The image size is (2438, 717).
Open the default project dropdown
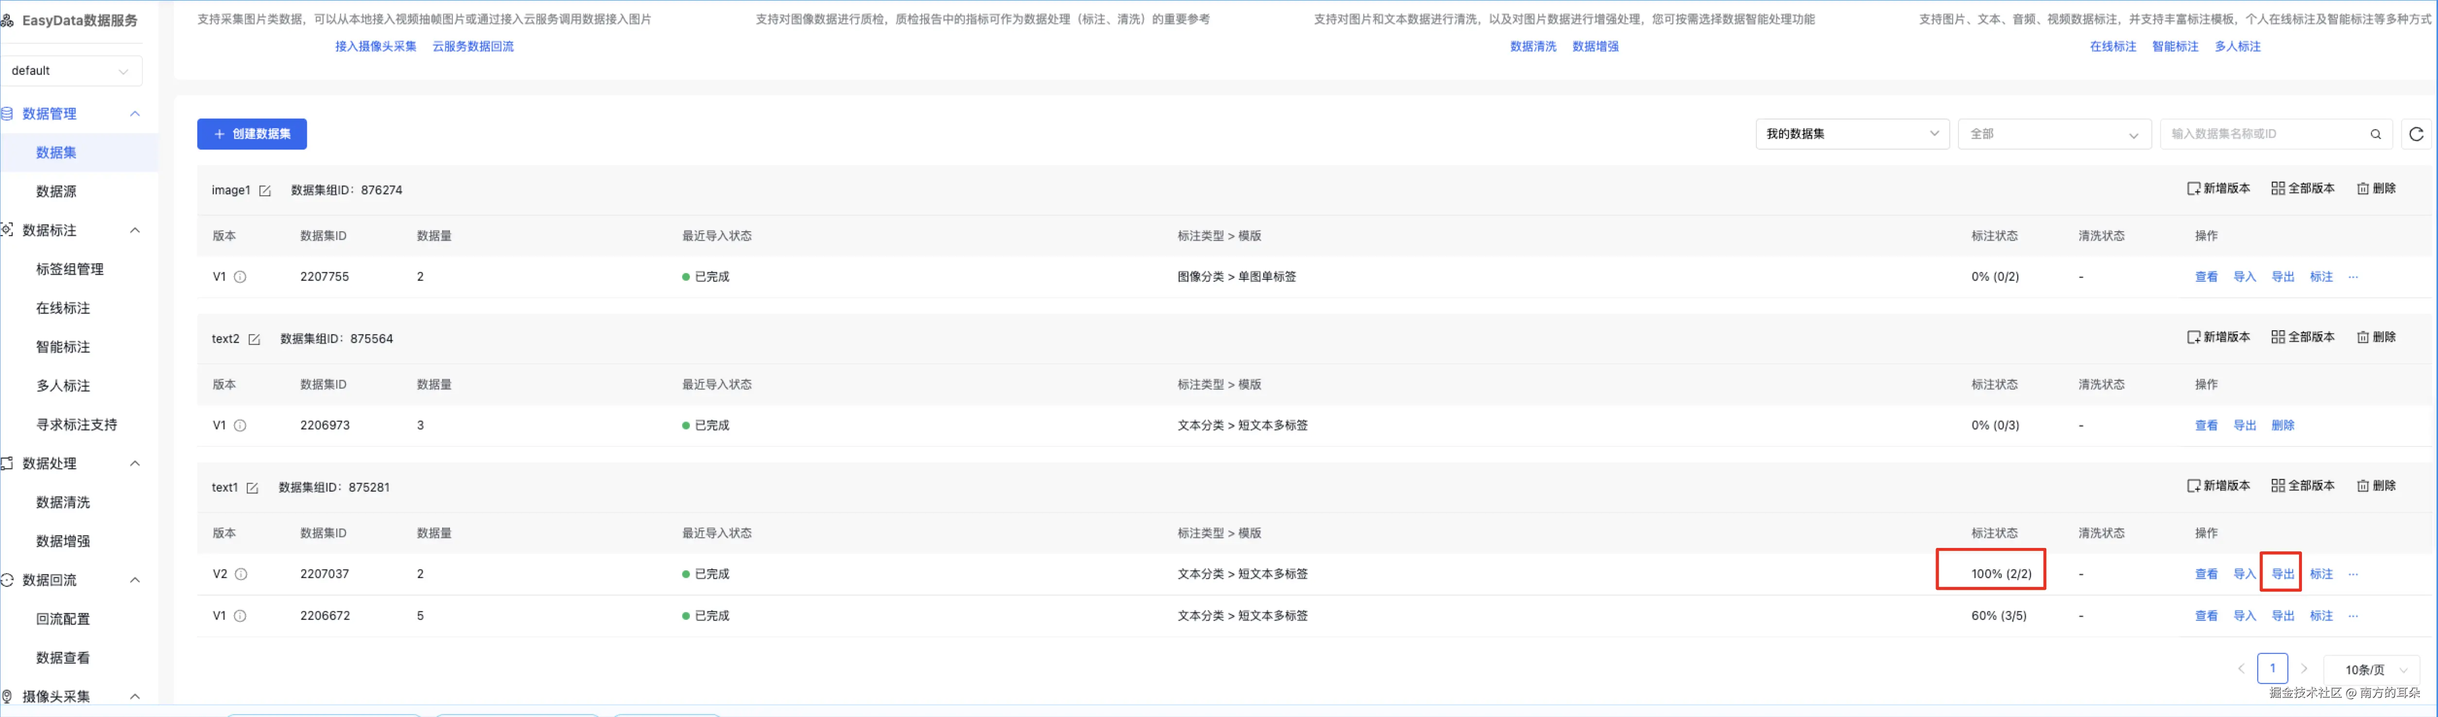tap(71, 71)
